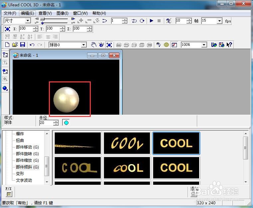Open the 帮助(H) menu
Screen dimensions: 253x208
(x=99, y=13)
